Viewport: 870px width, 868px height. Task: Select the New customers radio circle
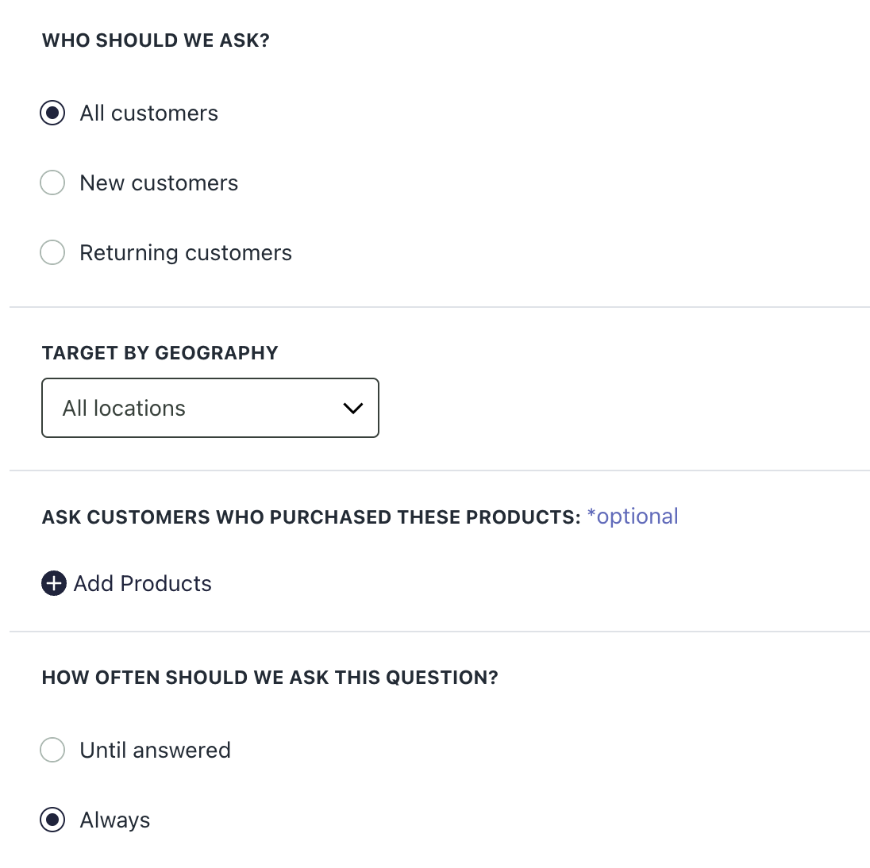(52, 183)
